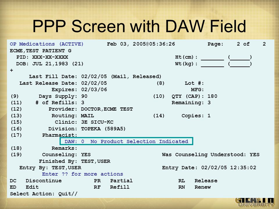Image resolution: width=279 pixels, height=209 pixels.
Task: Click 'Entry Date: 02/02/05 12:35:02'
Action: tap(209, 167)
